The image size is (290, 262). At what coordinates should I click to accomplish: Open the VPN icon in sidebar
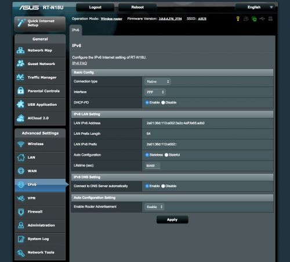point(21,198)
